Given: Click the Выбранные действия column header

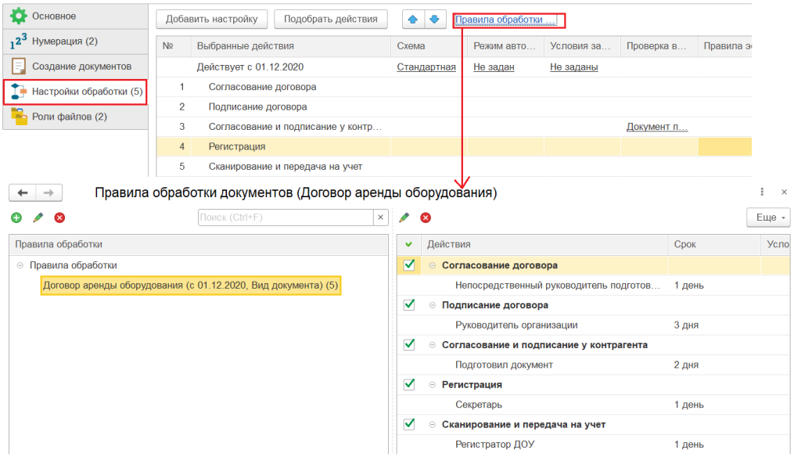Looking at the screenshot, I should (291, 46).
